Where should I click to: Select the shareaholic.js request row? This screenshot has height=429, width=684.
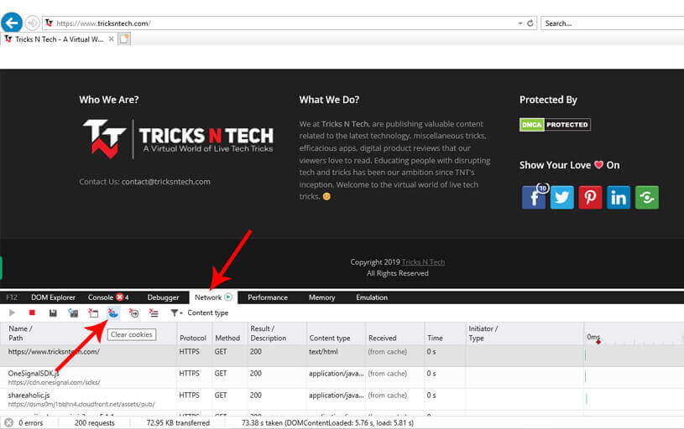tap(342, 399)
